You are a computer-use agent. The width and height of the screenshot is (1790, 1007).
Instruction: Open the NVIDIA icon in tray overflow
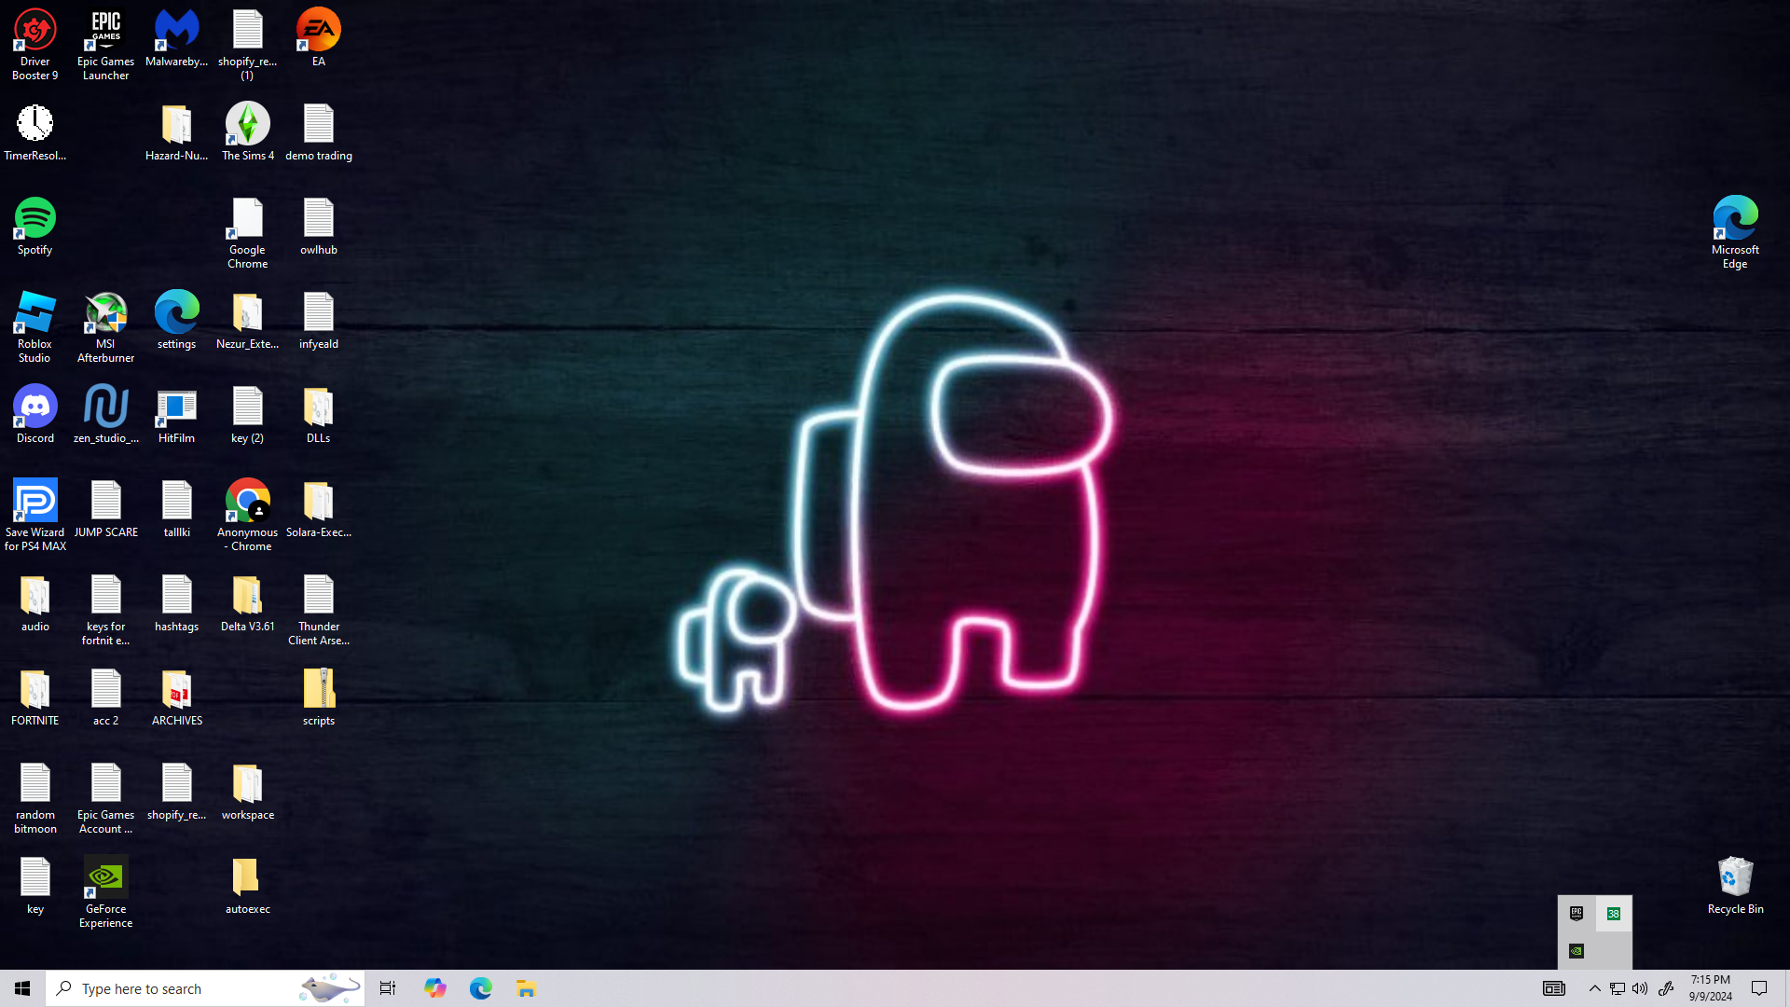coord(1577,951)
